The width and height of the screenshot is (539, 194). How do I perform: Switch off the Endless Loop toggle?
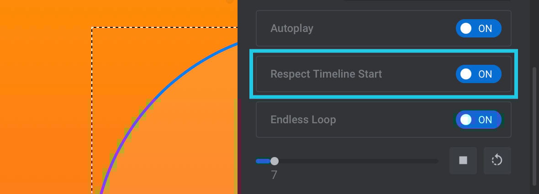click(479, 120)
